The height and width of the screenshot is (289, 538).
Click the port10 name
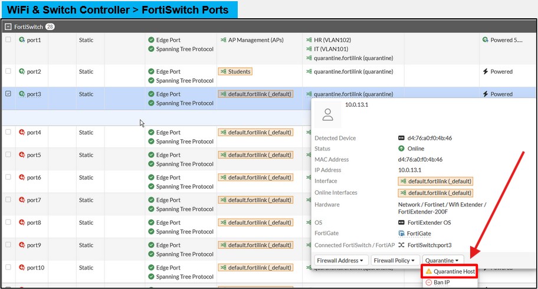[35, 267]
